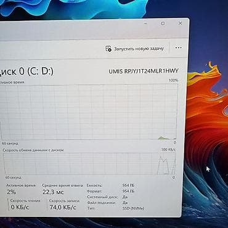
Task: Minimize the Task Manager window
Action: coord(145,23)
